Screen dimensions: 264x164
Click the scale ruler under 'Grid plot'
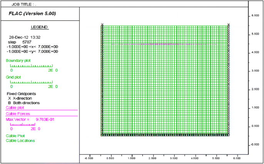click(x=31, y=82)
